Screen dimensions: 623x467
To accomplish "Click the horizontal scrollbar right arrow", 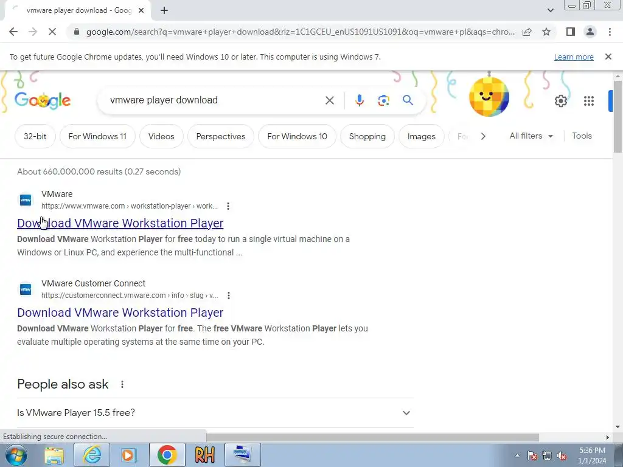I will click(608, 437).
